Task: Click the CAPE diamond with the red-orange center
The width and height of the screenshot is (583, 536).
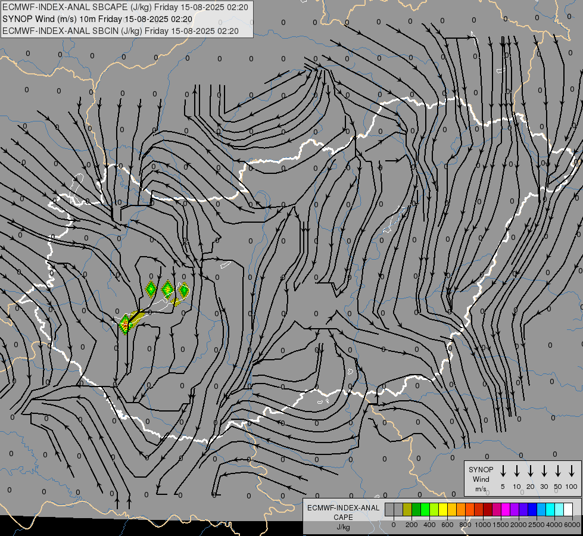Action: [125, 325]
